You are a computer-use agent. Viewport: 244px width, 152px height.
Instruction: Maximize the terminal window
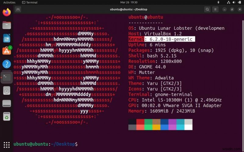pos(232,9)
